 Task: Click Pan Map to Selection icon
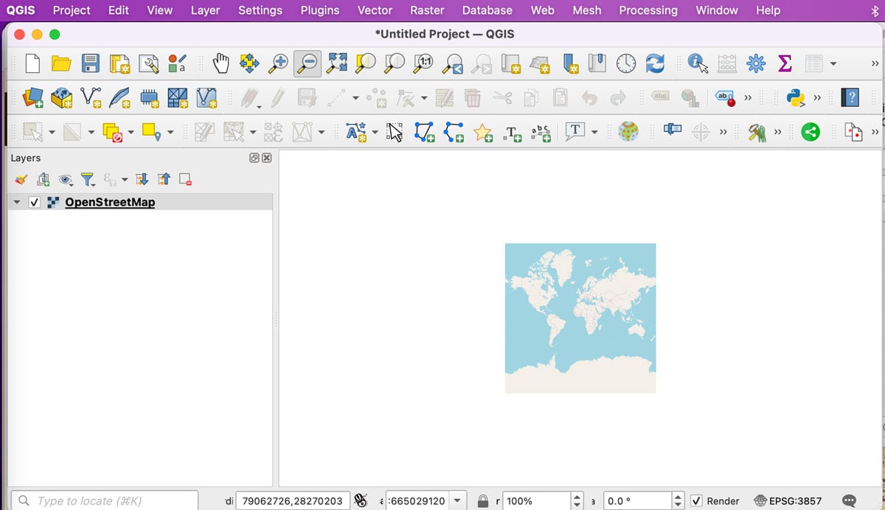coord(249,63)
